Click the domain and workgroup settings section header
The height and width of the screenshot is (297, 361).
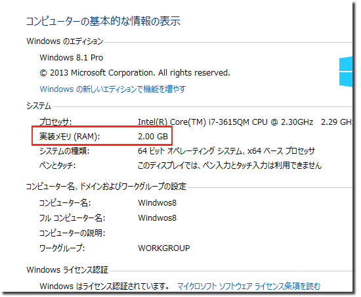(106, 186)
